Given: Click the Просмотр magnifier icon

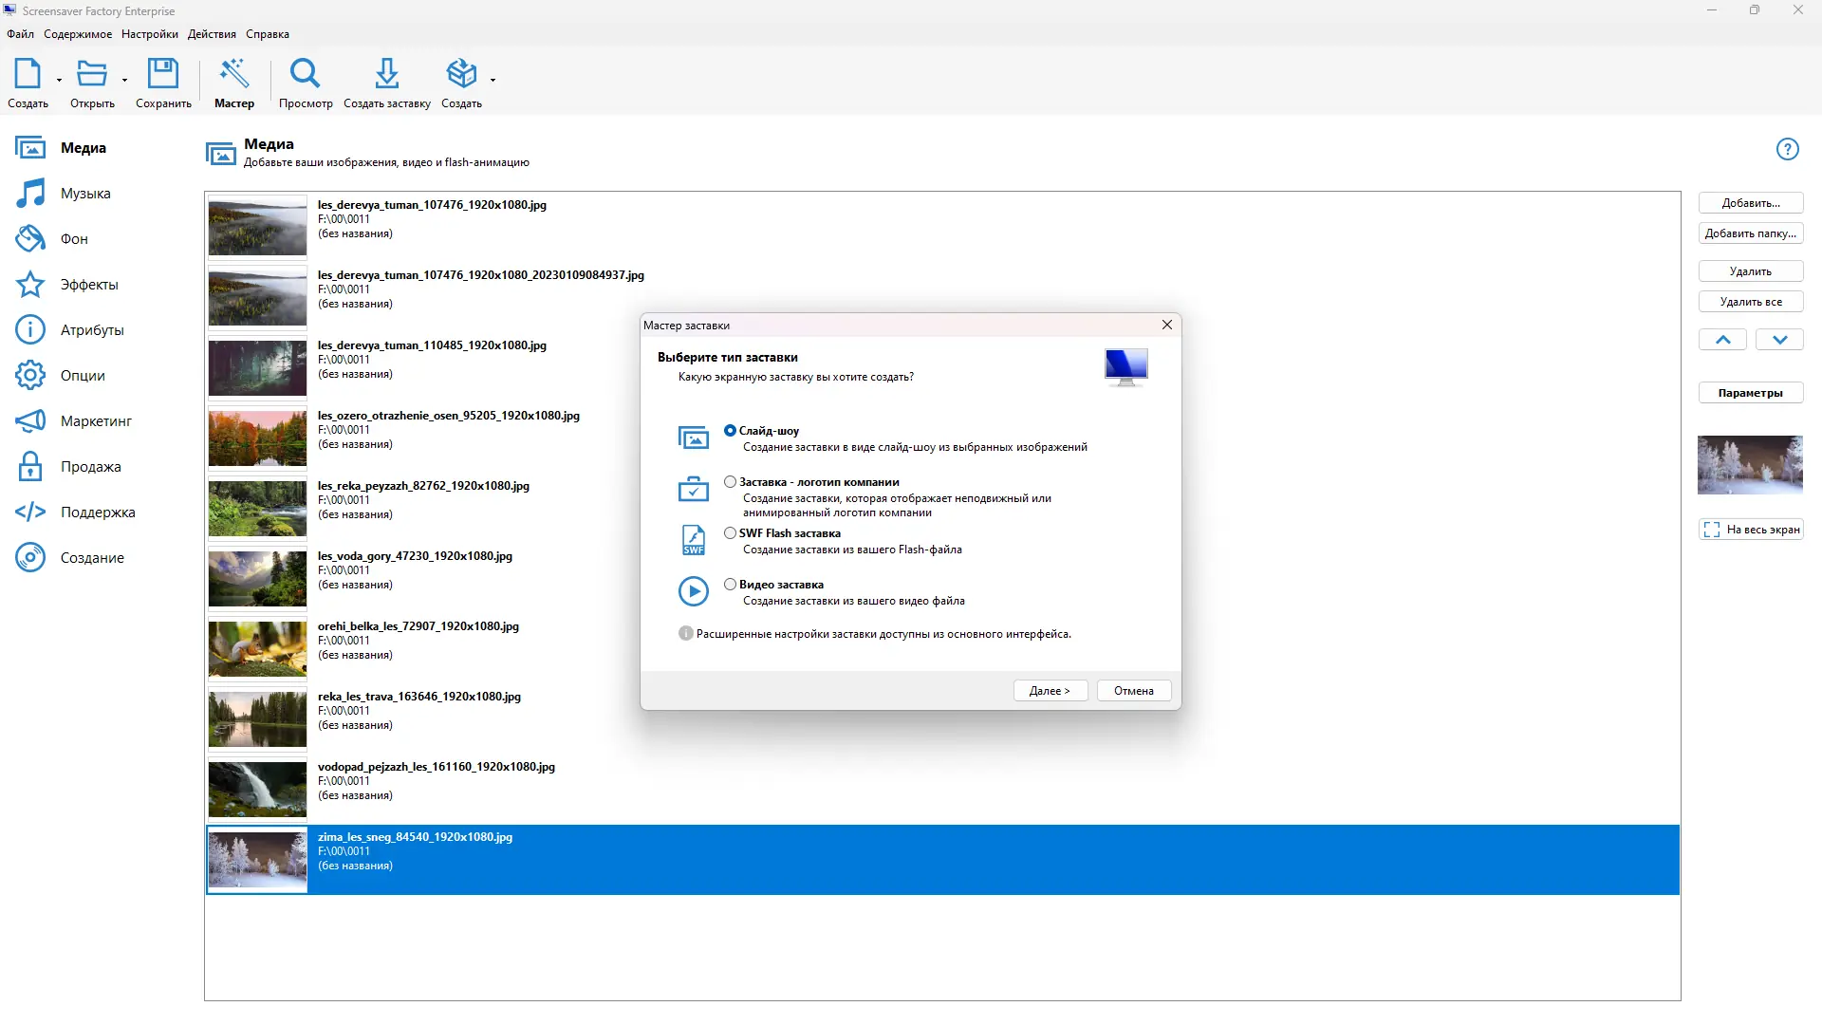Looking at the screenshot, I should tap(305, 74).
